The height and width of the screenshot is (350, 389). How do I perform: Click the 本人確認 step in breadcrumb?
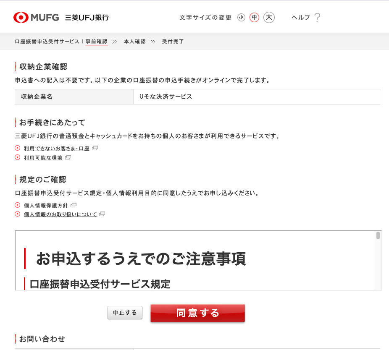click(x=134, y=42)
